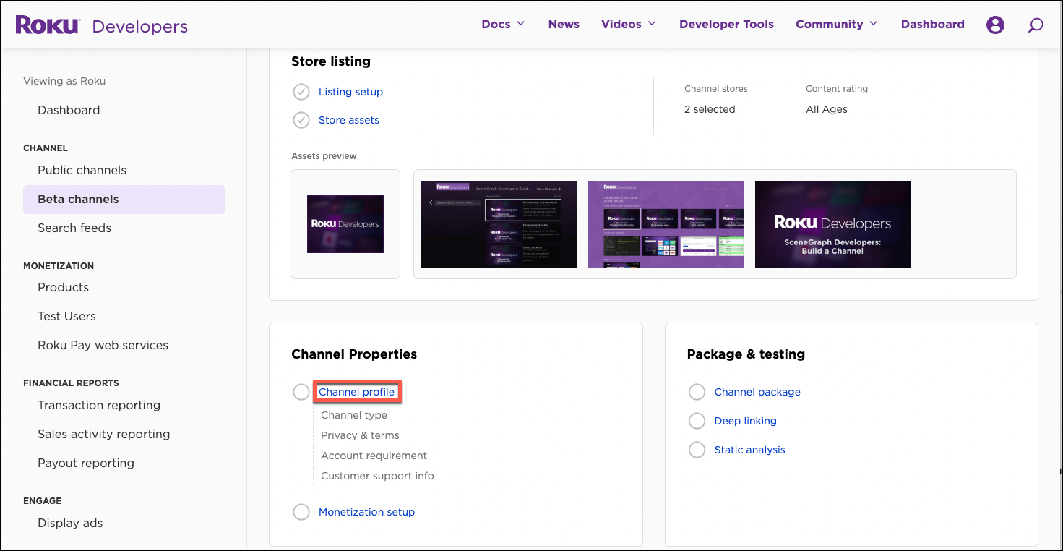1063x551 pixels.
Task: Expand the Community menu
Action: (x=836, y=24)
